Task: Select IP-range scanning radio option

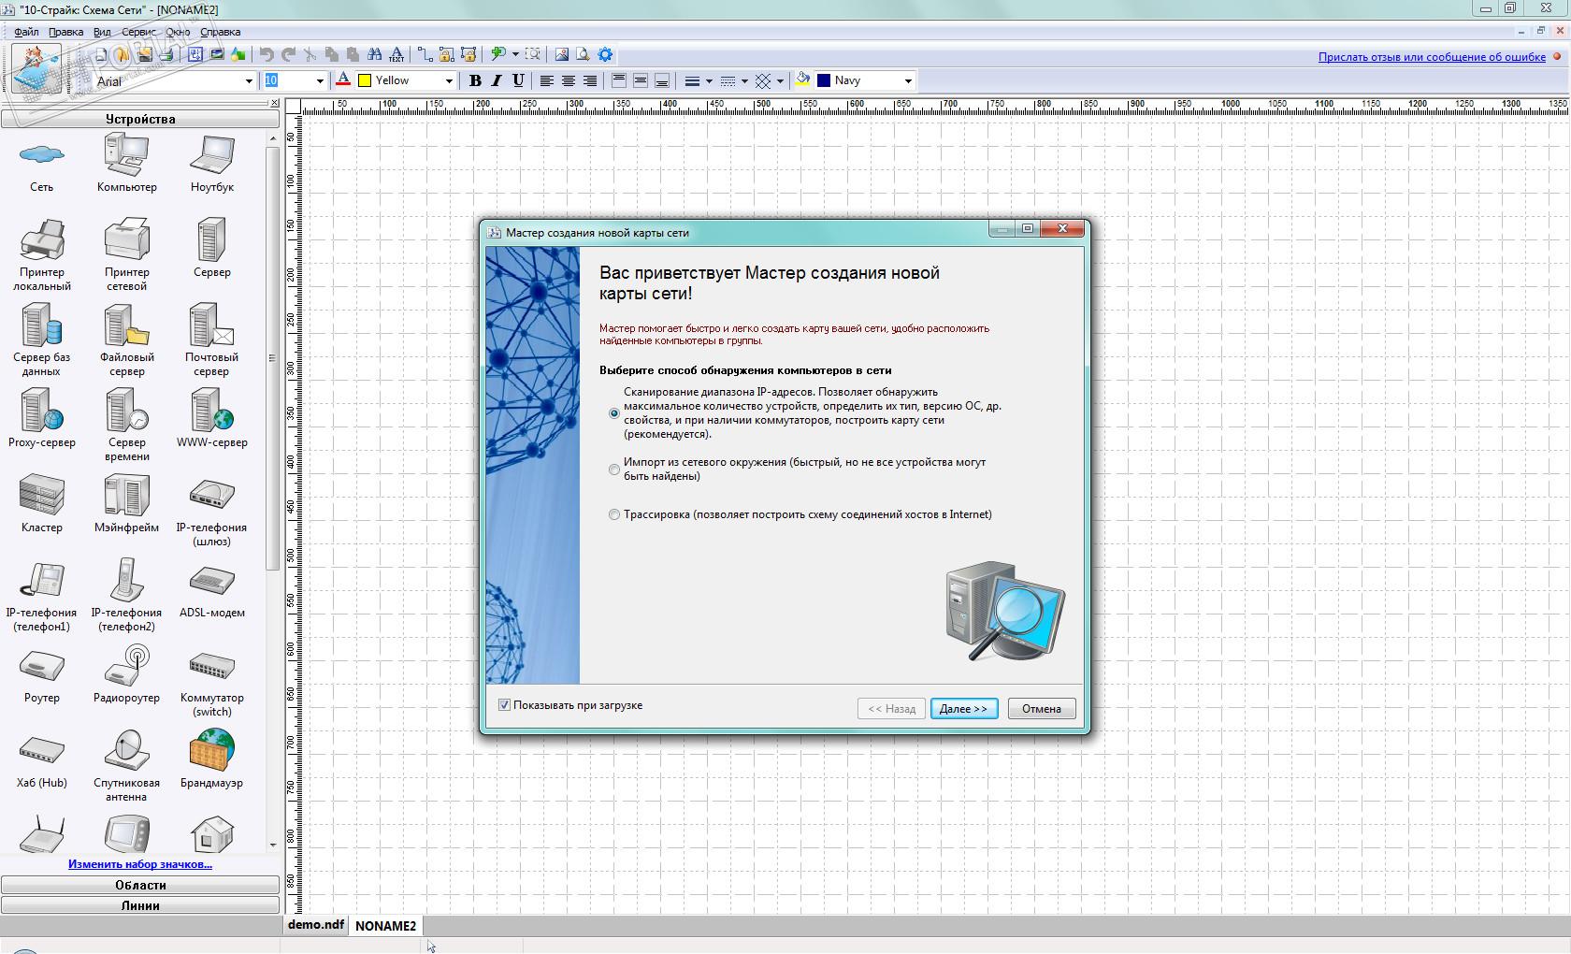Action: point(614,412)
